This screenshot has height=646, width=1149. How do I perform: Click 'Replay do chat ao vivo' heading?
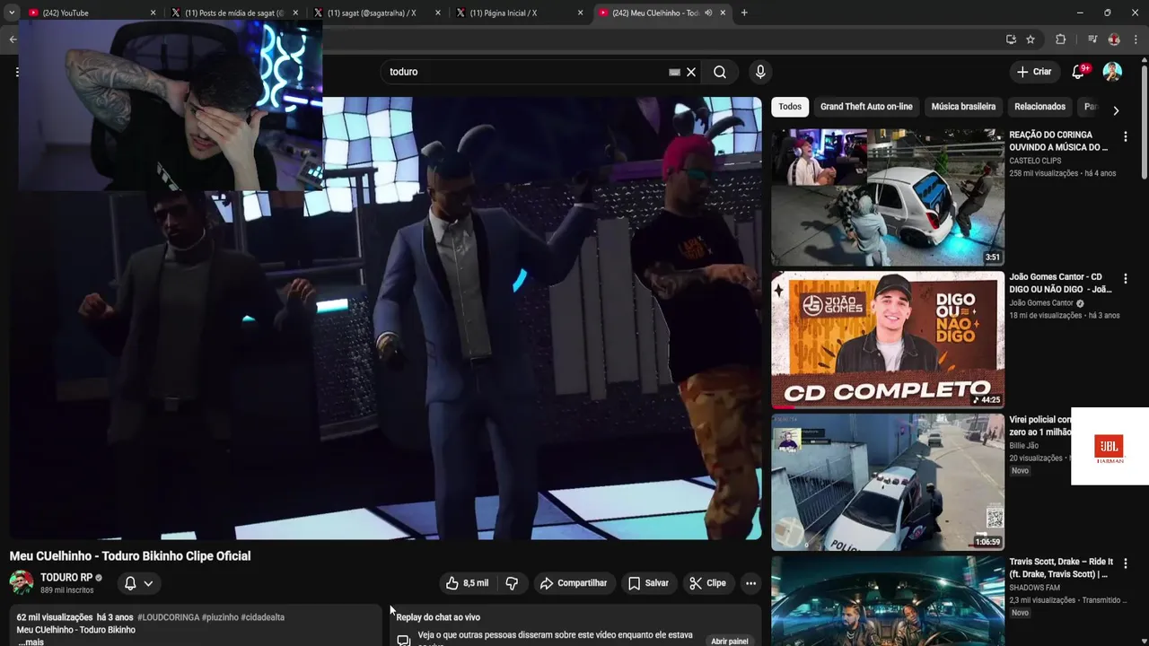438,617
